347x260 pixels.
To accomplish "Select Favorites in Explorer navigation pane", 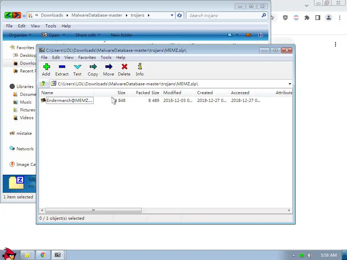I will click(x=22, y=47).
